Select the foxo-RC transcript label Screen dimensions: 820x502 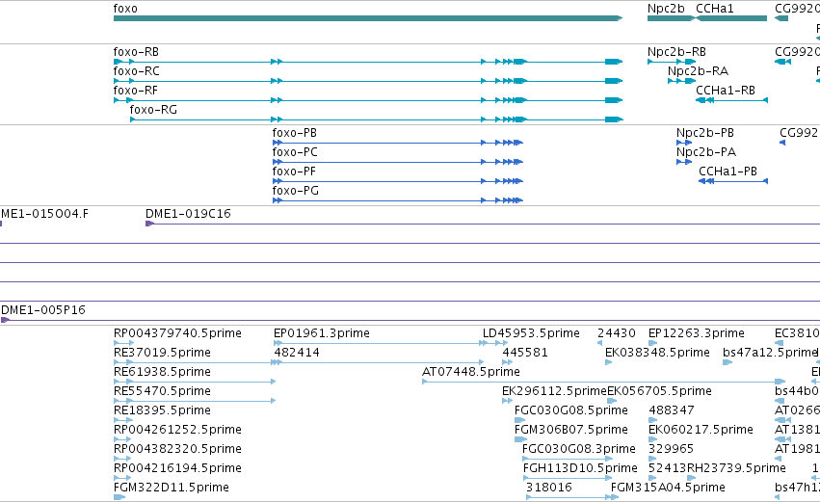tap(137, 71)
